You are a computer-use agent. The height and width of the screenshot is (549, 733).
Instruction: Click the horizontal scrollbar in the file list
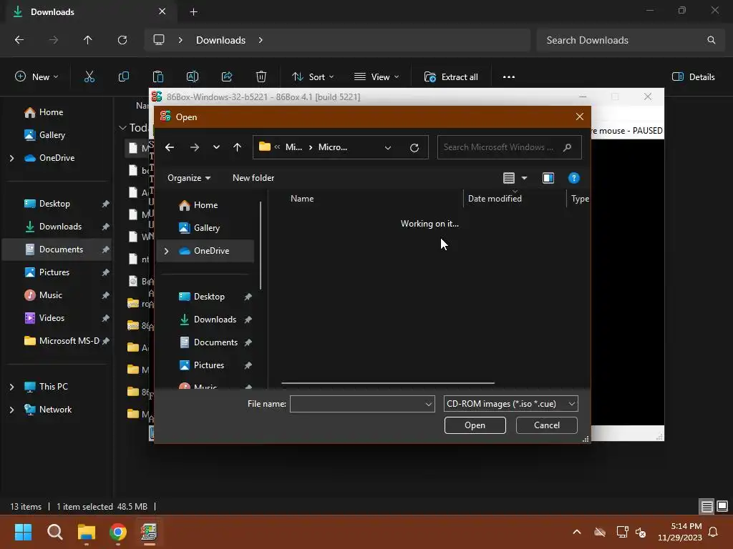(387, 383)
